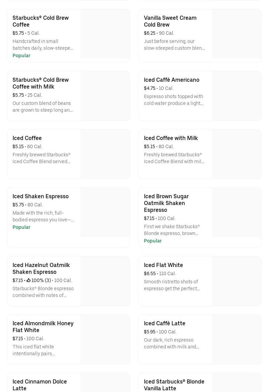This screenshot has width=273, height=392.
Task: Open the Vanilla Sweet Cream Cold Brew title
Action: [x=170, y=21]
